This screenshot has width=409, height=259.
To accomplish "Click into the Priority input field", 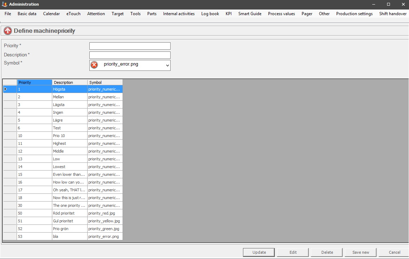I will click(130, 46).
